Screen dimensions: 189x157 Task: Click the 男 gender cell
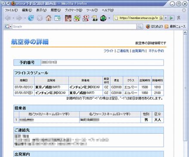tap(146, 120)
